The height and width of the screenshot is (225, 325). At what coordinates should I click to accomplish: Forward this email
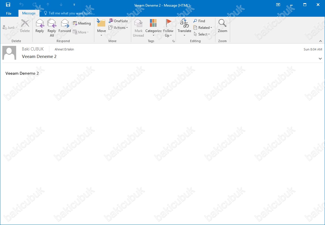point(65,26)
